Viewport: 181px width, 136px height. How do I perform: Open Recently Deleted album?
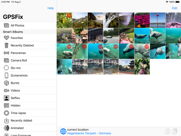[28, 45]
